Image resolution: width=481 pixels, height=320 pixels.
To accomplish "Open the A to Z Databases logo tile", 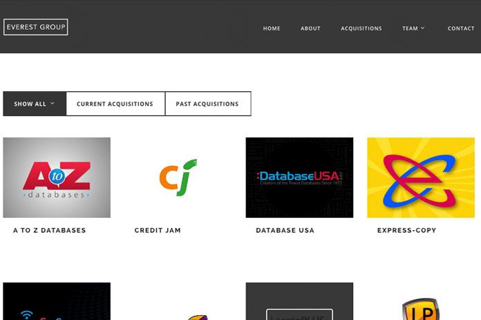I will [x=57, y=178].
